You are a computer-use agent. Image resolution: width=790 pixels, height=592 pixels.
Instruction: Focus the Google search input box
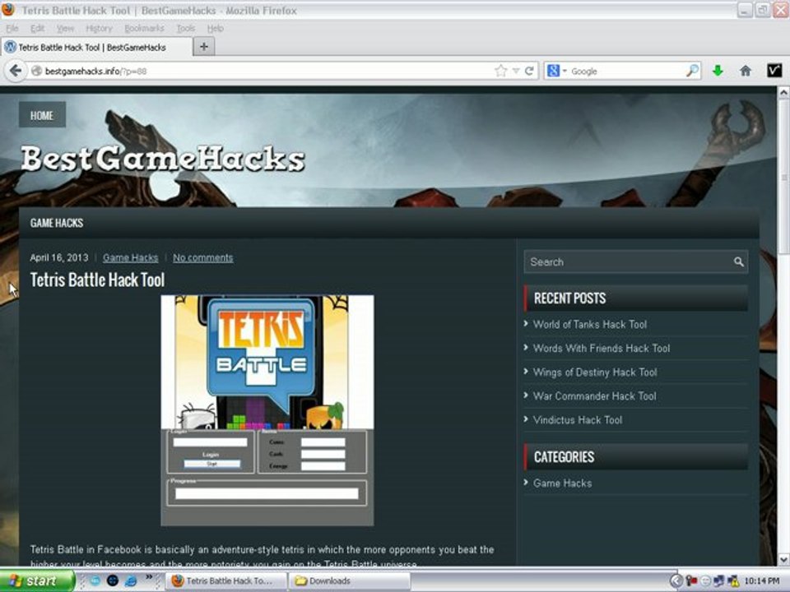tap(626, 71)
